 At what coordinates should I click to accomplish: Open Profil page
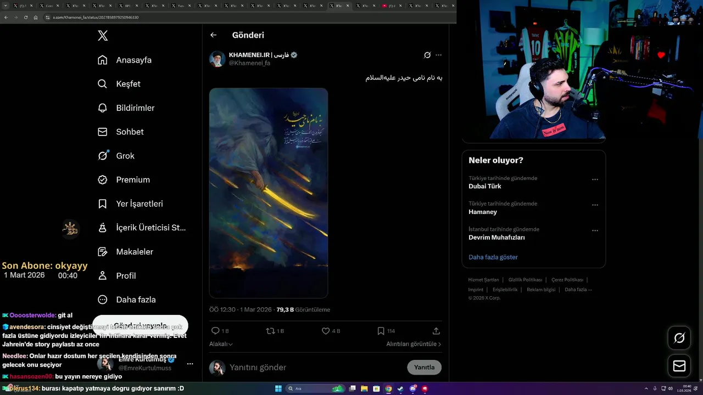[116, 275]
